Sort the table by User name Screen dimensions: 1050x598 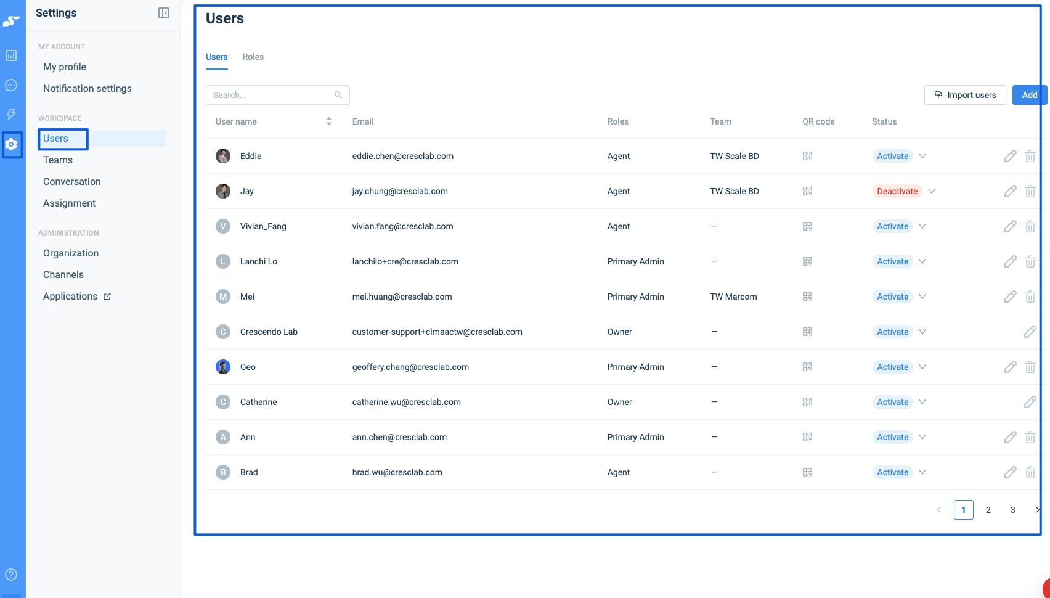329,121
